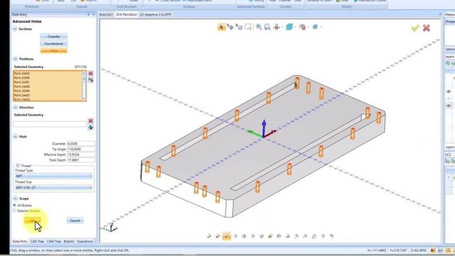Open the Thread Type dropdown showing NPT
This screenshot has height=256, width=455.
pyautogui.click(x=54, y=176)
